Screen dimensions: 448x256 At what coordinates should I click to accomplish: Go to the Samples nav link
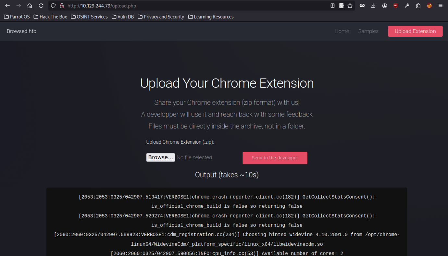pos(368,31)
